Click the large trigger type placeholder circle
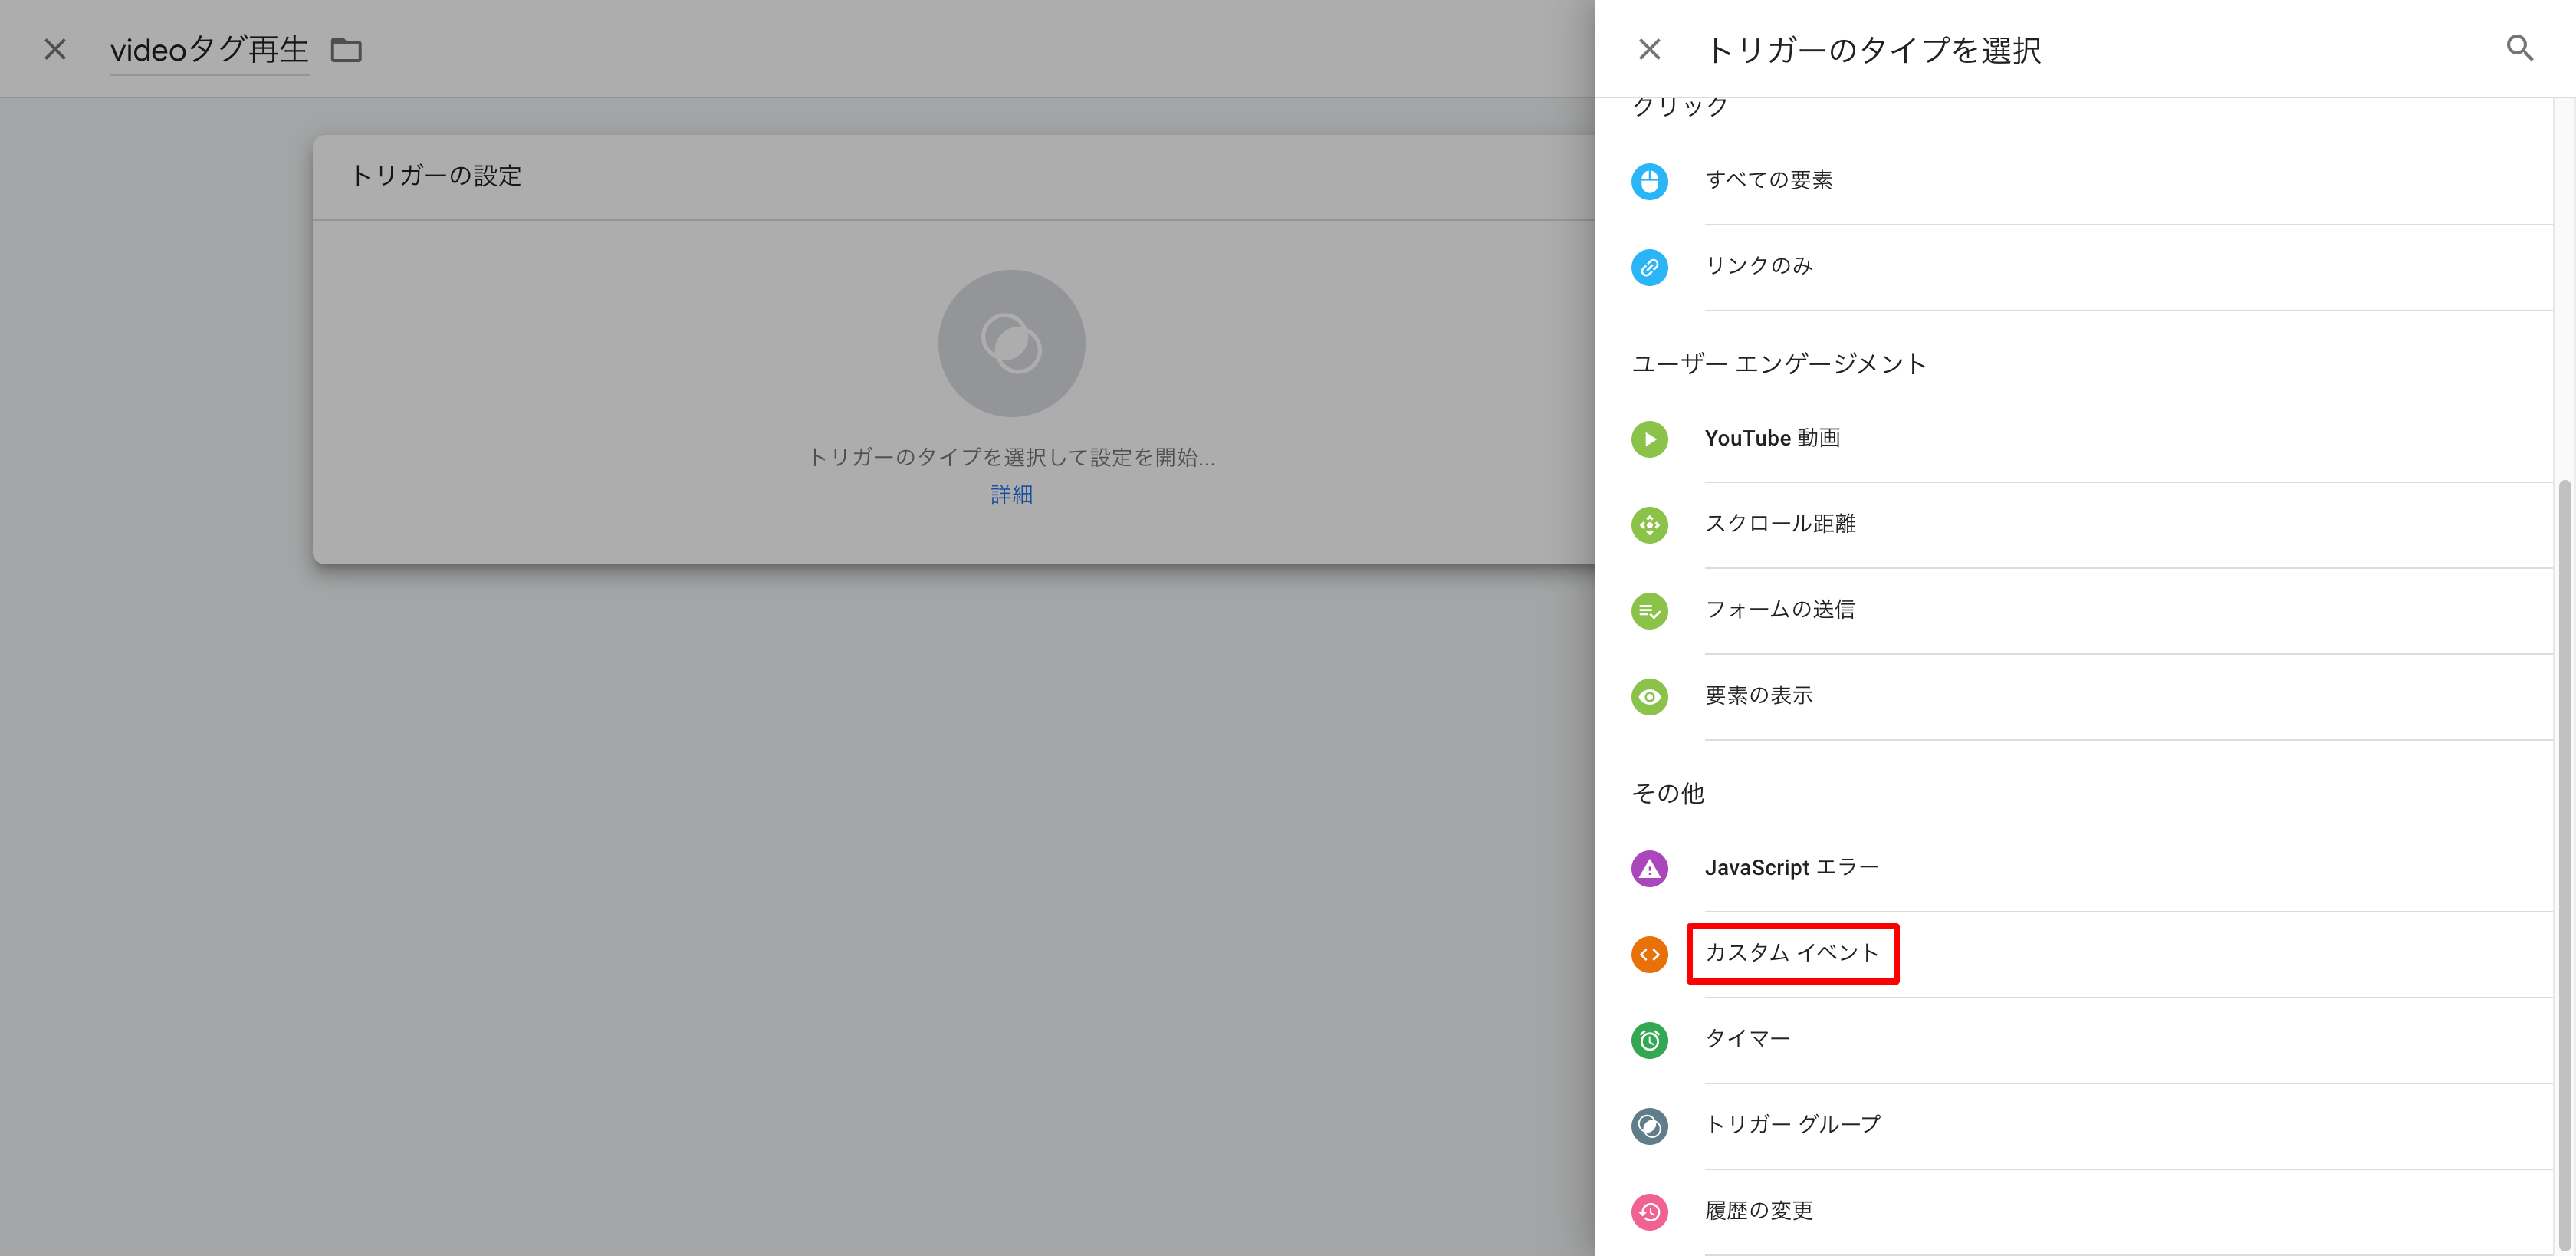Screen dimensions: 2576x1256 click(x=1011, y=343)
